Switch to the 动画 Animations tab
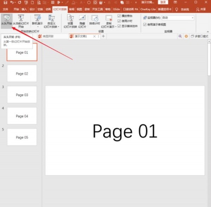The width and height of the screenshot is (211, 207). pyautogui.click(x=48, y=9)
